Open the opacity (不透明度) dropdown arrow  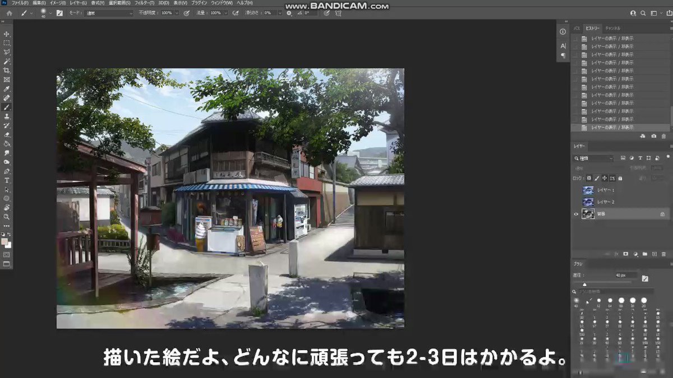[176, 12]
